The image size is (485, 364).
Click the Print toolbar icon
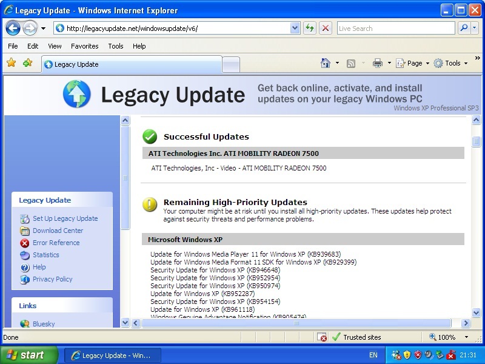tap(378, 63)
